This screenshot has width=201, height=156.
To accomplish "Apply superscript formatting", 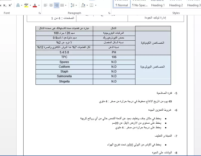I will [x=10, y=5].
